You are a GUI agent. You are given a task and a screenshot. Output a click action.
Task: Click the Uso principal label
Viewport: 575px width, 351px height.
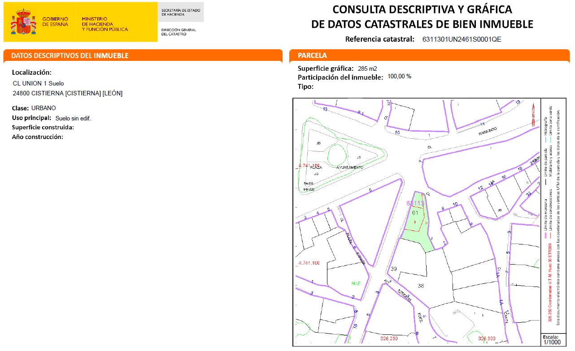pyautogui.click(x=32, y=118)
